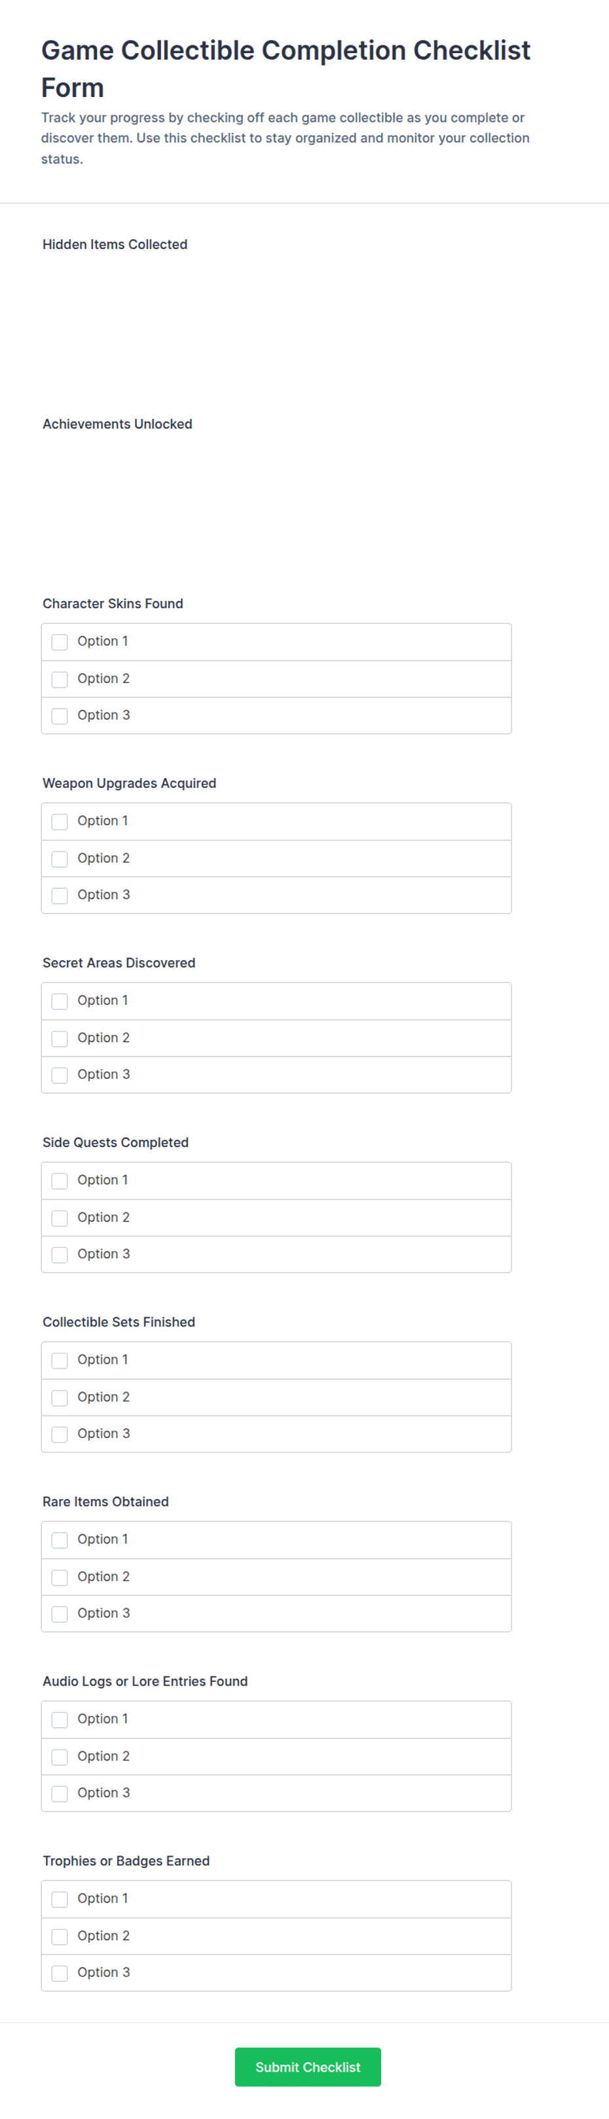The width and height of the screenshot is (609, 2119).
Task: Tick Option 2 under Collectible Sets Finished
Action: (x=59, y=1397)
